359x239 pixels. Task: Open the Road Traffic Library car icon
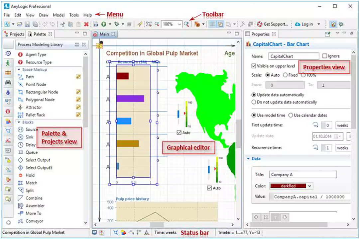pyautogui.click(x=8, y=82)
